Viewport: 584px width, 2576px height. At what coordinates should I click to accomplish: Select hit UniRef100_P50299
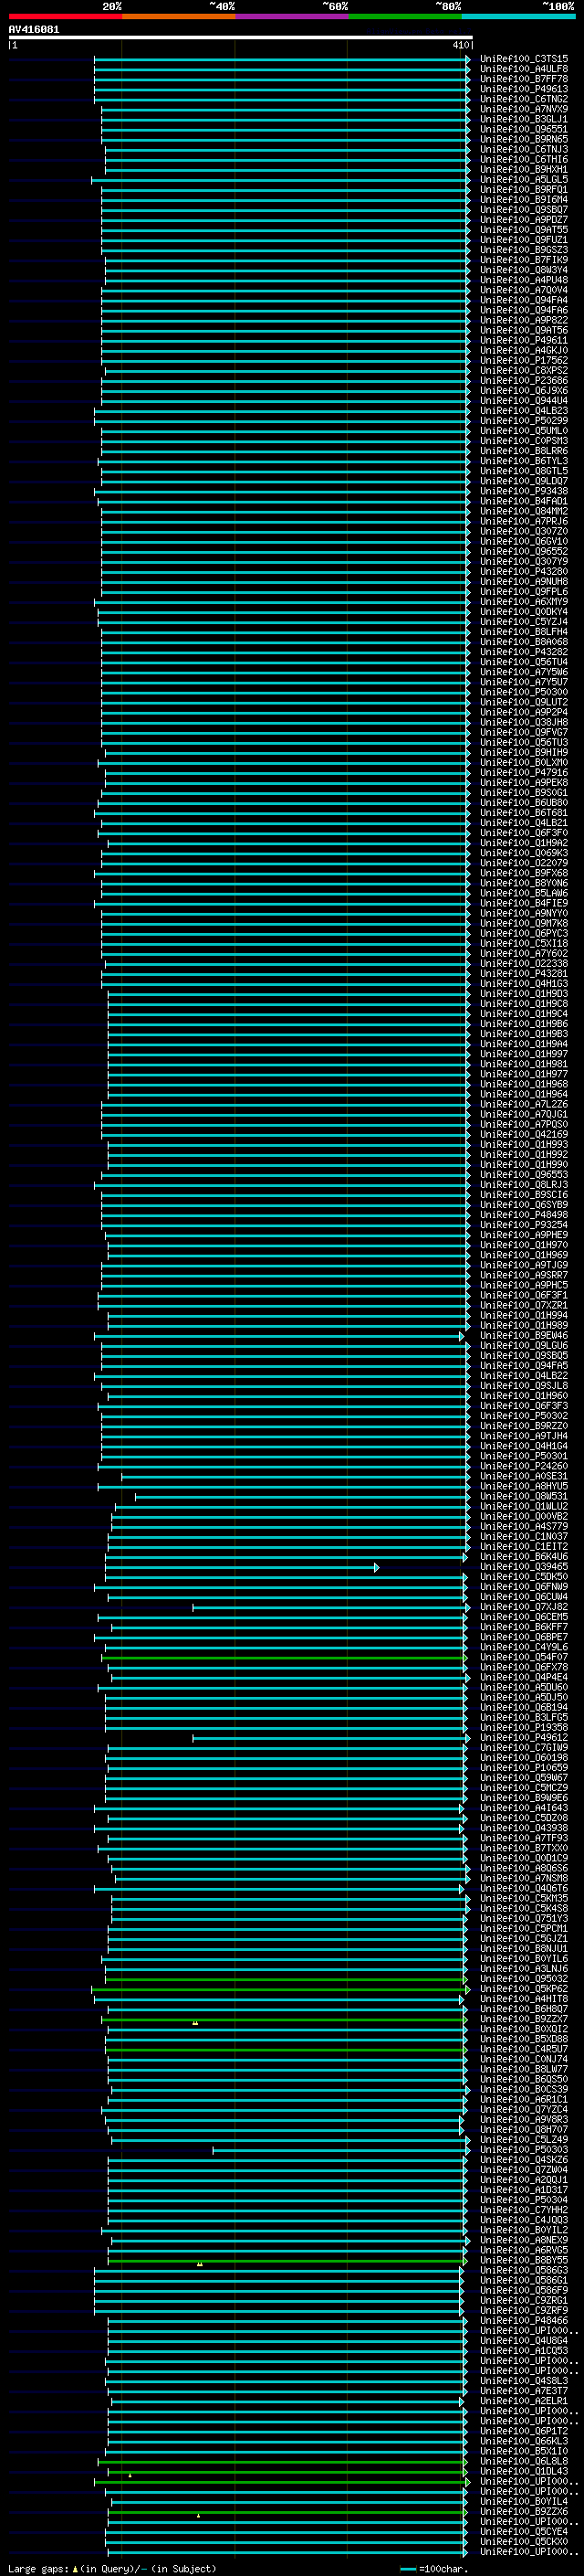click(524, 421)
